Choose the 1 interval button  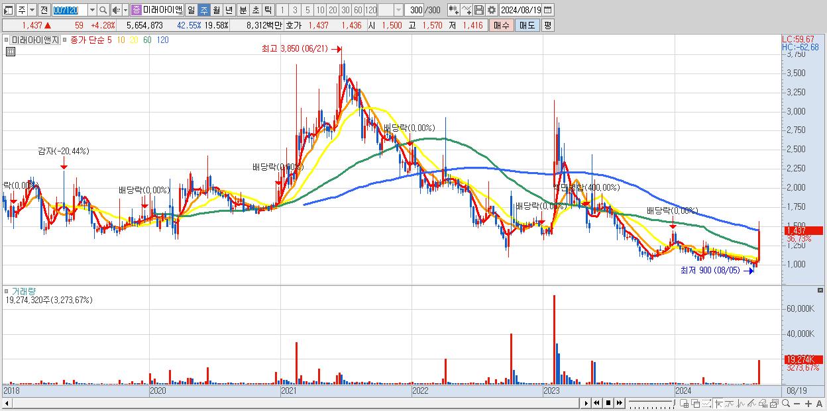click(282, 10)
